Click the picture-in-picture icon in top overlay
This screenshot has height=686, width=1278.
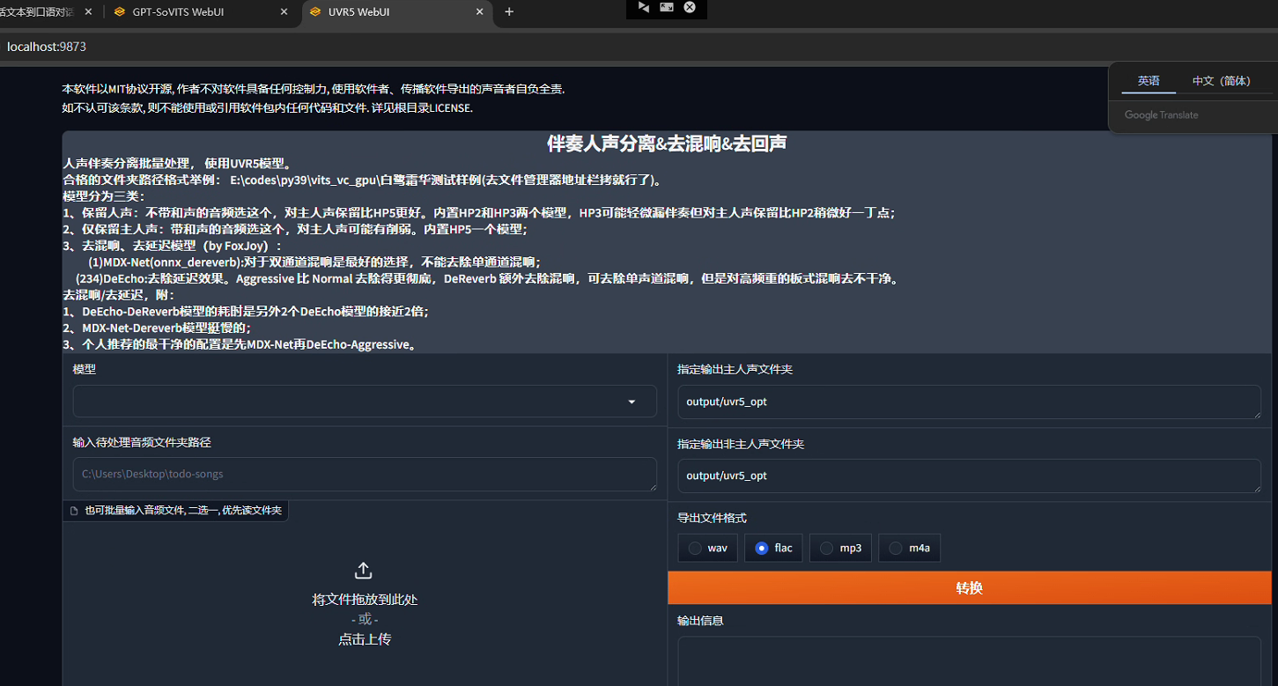click(667, 7)
